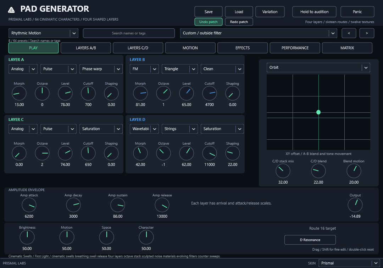
Task: Switch to the MATRIX tab
Action: coord(347,48)
